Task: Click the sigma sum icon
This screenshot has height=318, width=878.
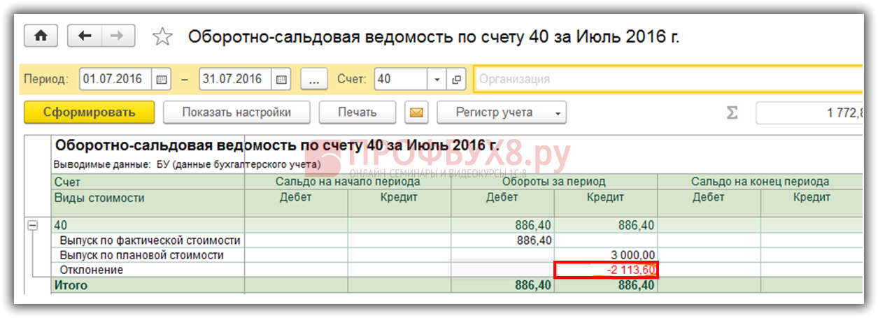Action: [x=732, y=113]
